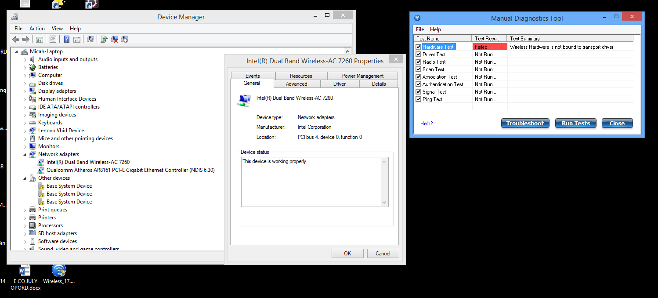Click the Qualcomm Atheros adapter icon
This screenshot has height=298, width=658.
[41, 170]
